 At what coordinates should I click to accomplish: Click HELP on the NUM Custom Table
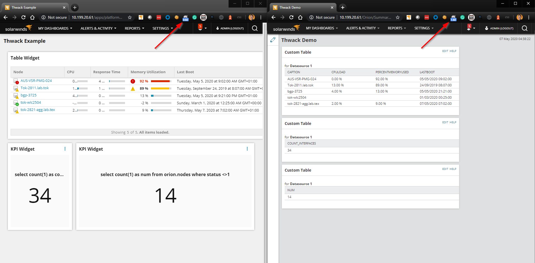453,169
